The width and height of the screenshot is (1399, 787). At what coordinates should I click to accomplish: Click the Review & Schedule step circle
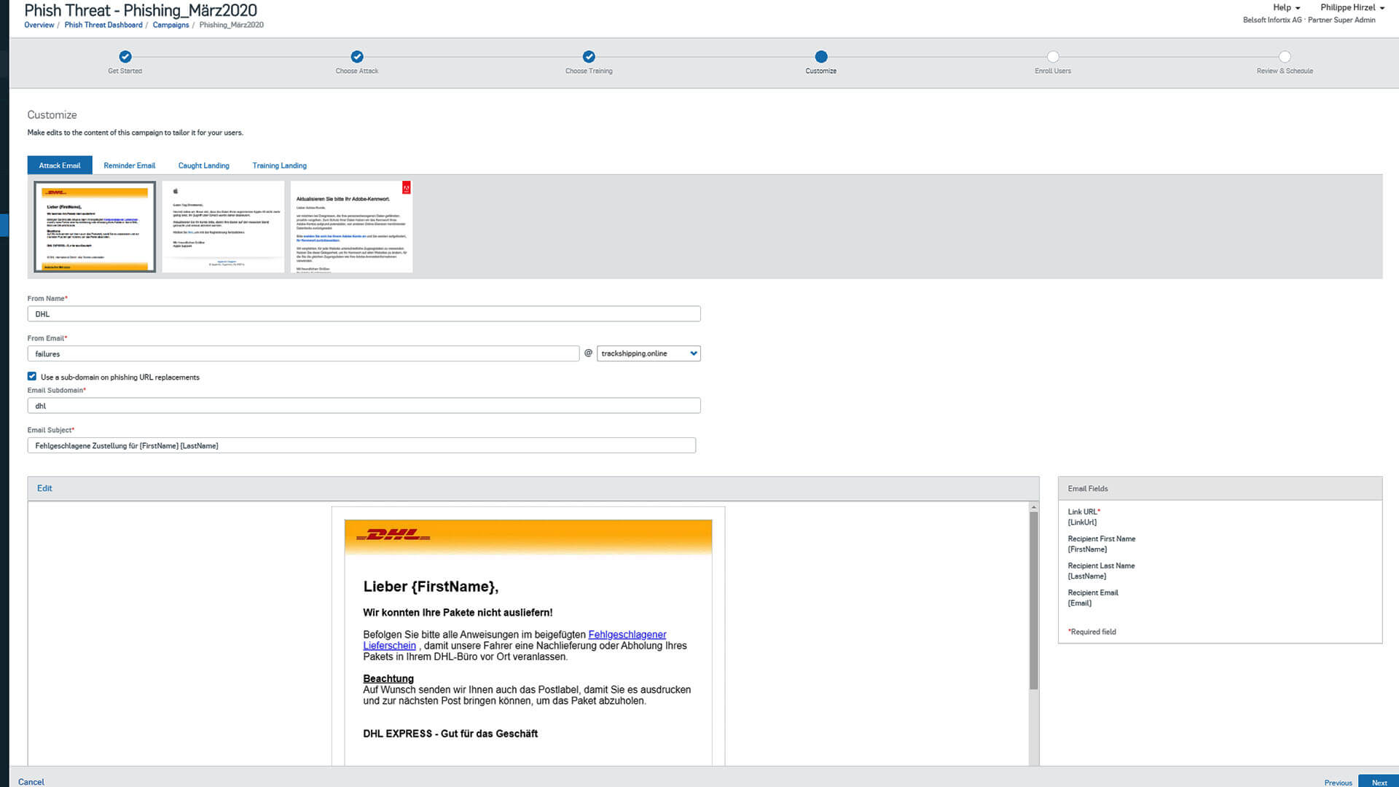[x=1285, y=57]
